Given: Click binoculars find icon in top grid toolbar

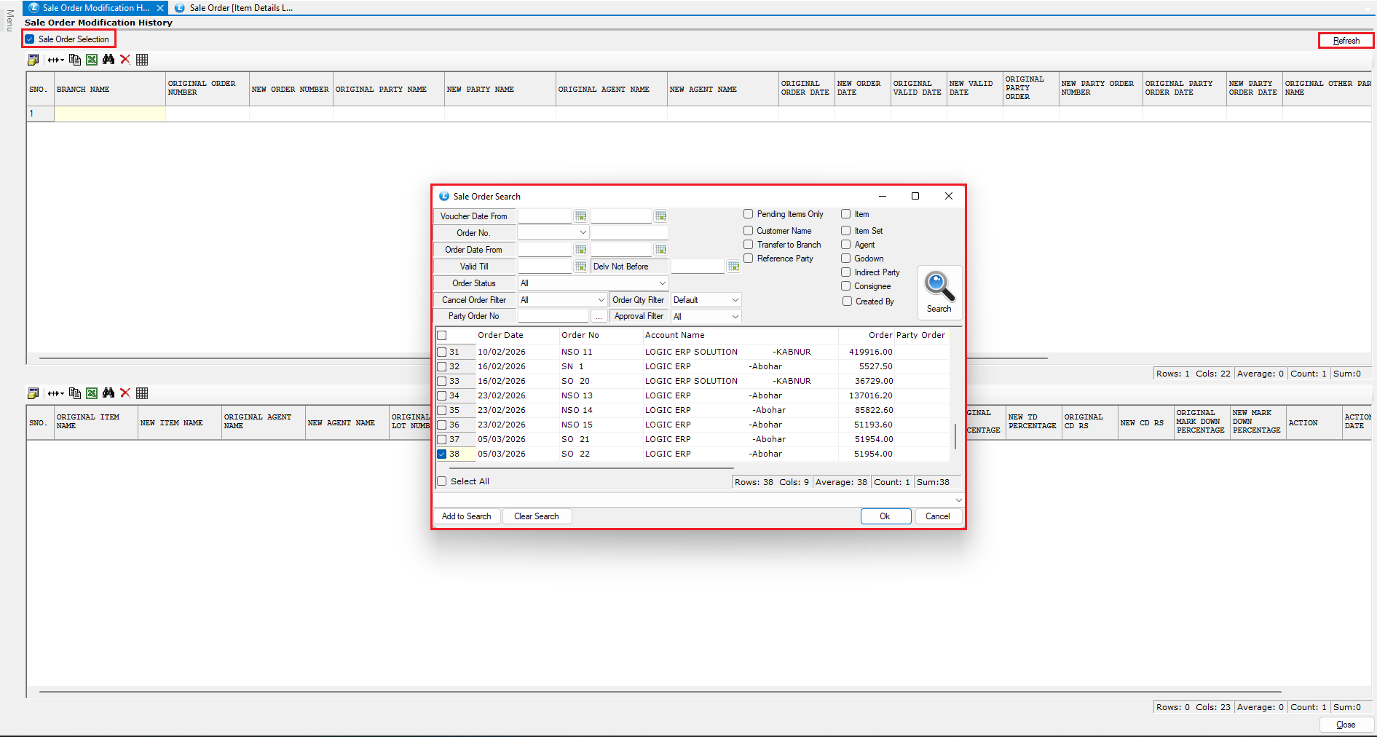Looking at the screenshot, I should pos(108,60).
